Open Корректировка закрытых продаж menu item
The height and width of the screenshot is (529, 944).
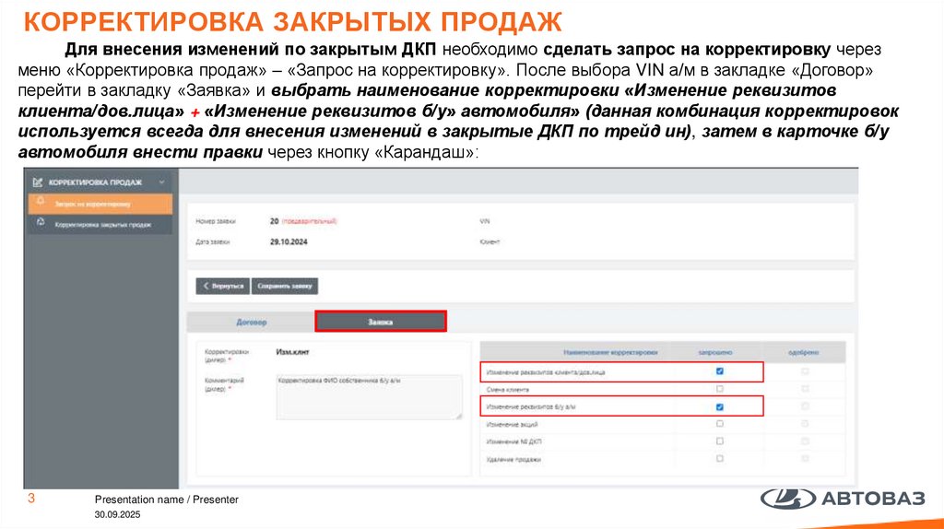point(100,225)
